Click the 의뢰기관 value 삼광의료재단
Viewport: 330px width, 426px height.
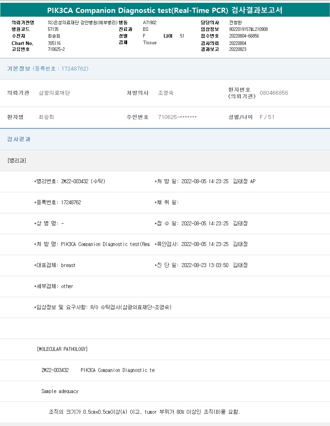point(54,93)
